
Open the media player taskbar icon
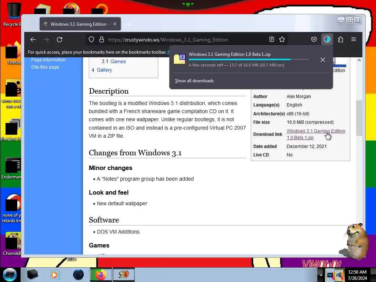click(x=54, y=275)
